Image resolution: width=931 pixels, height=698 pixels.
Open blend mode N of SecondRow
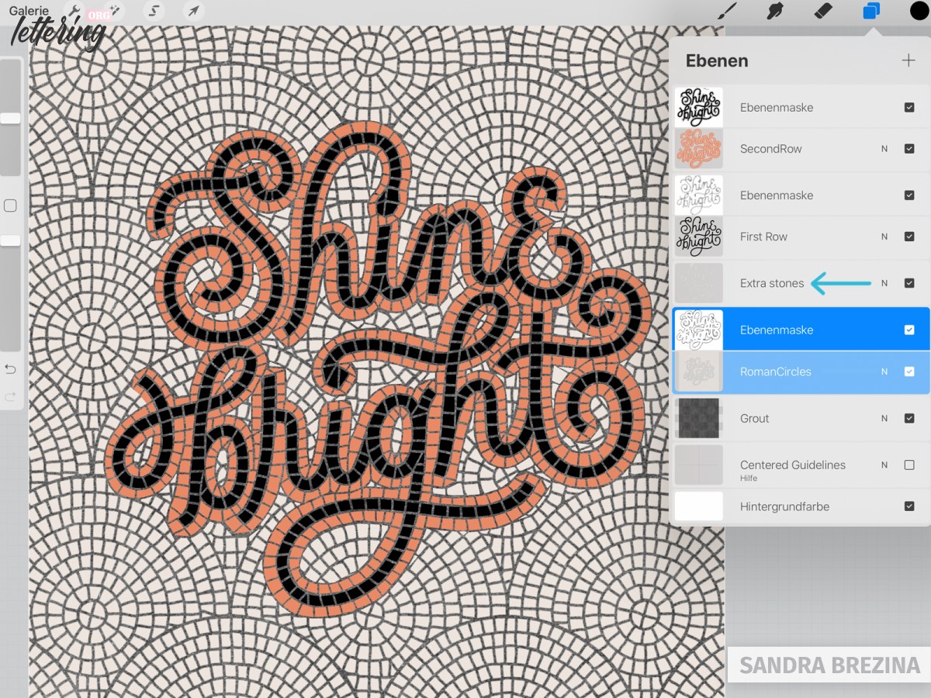tap(884, 149)
